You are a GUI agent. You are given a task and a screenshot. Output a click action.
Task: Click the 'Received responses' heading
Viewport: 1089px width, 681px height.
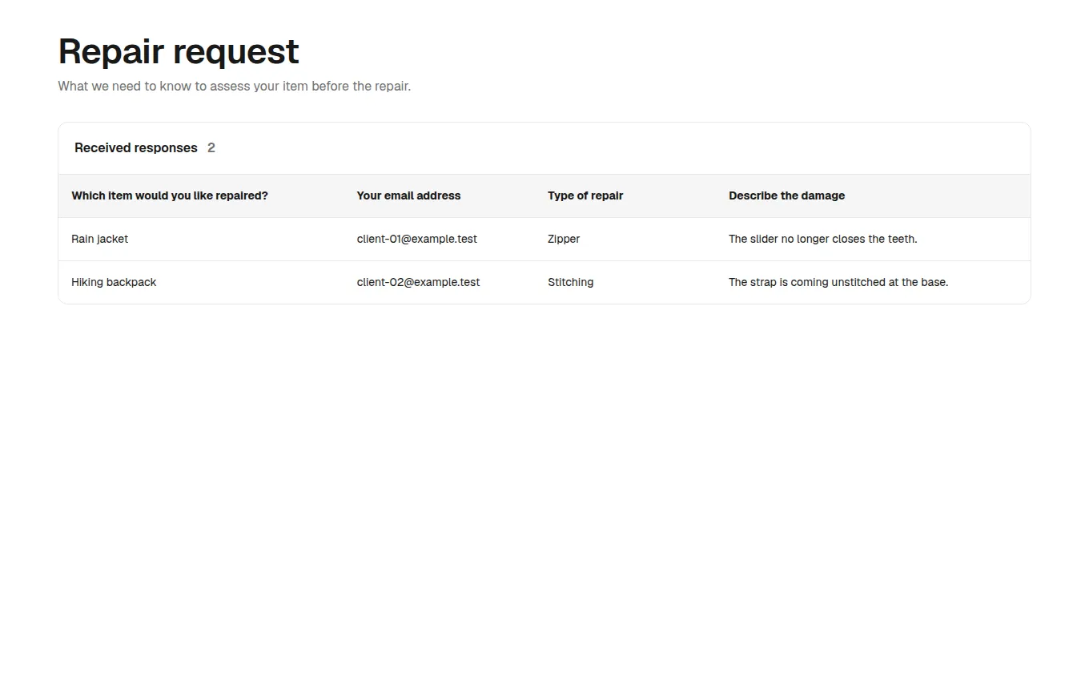point(136,148)
